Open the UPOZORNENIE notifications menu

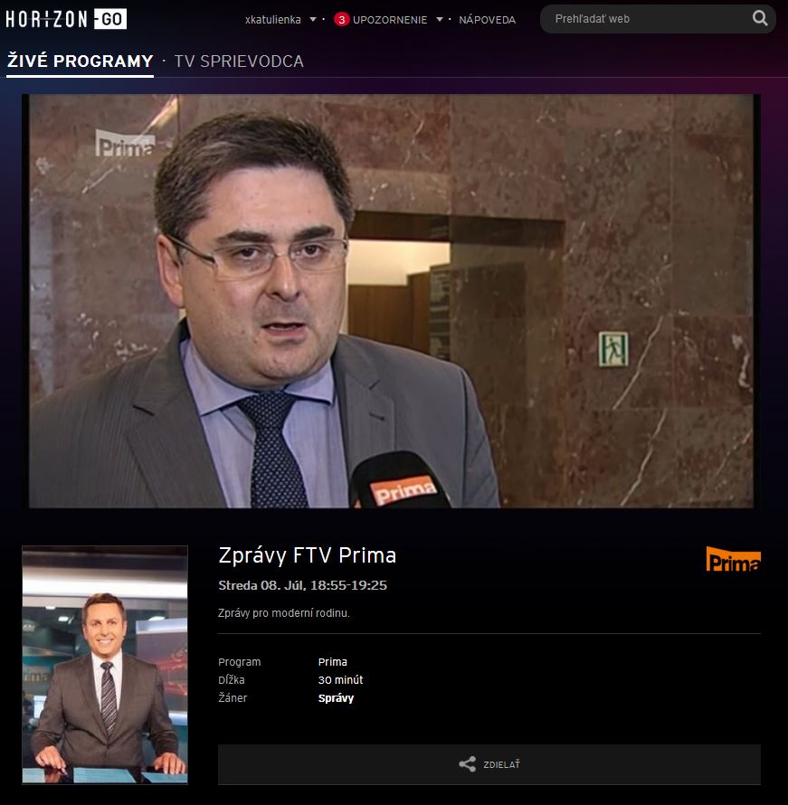pos(390,20)
